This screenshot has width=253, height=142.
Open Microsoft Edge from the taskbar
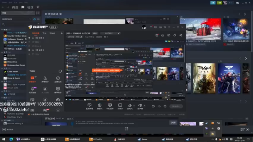11,139
